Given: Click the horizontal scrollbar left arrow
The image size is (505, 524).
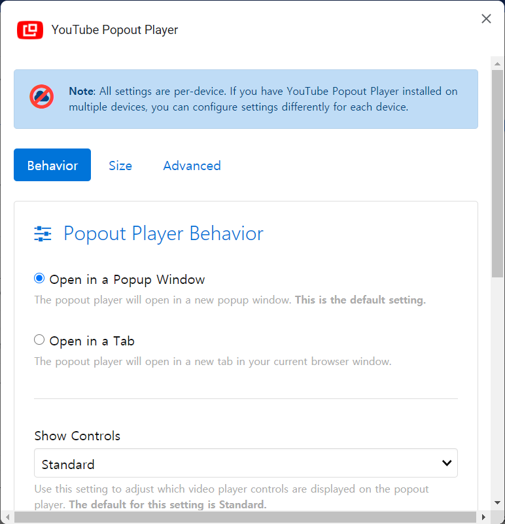Looking at the screenshot, I should [x=7, y=517].
